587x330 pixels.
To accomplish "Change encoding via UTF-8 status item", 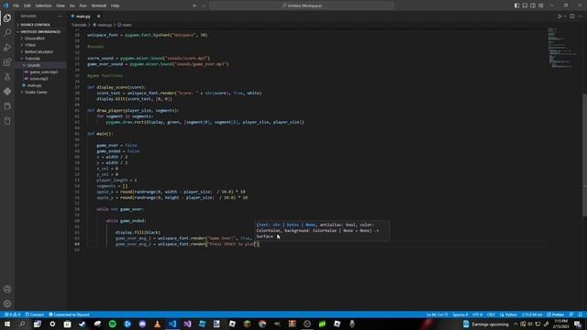I will (477, 314).
